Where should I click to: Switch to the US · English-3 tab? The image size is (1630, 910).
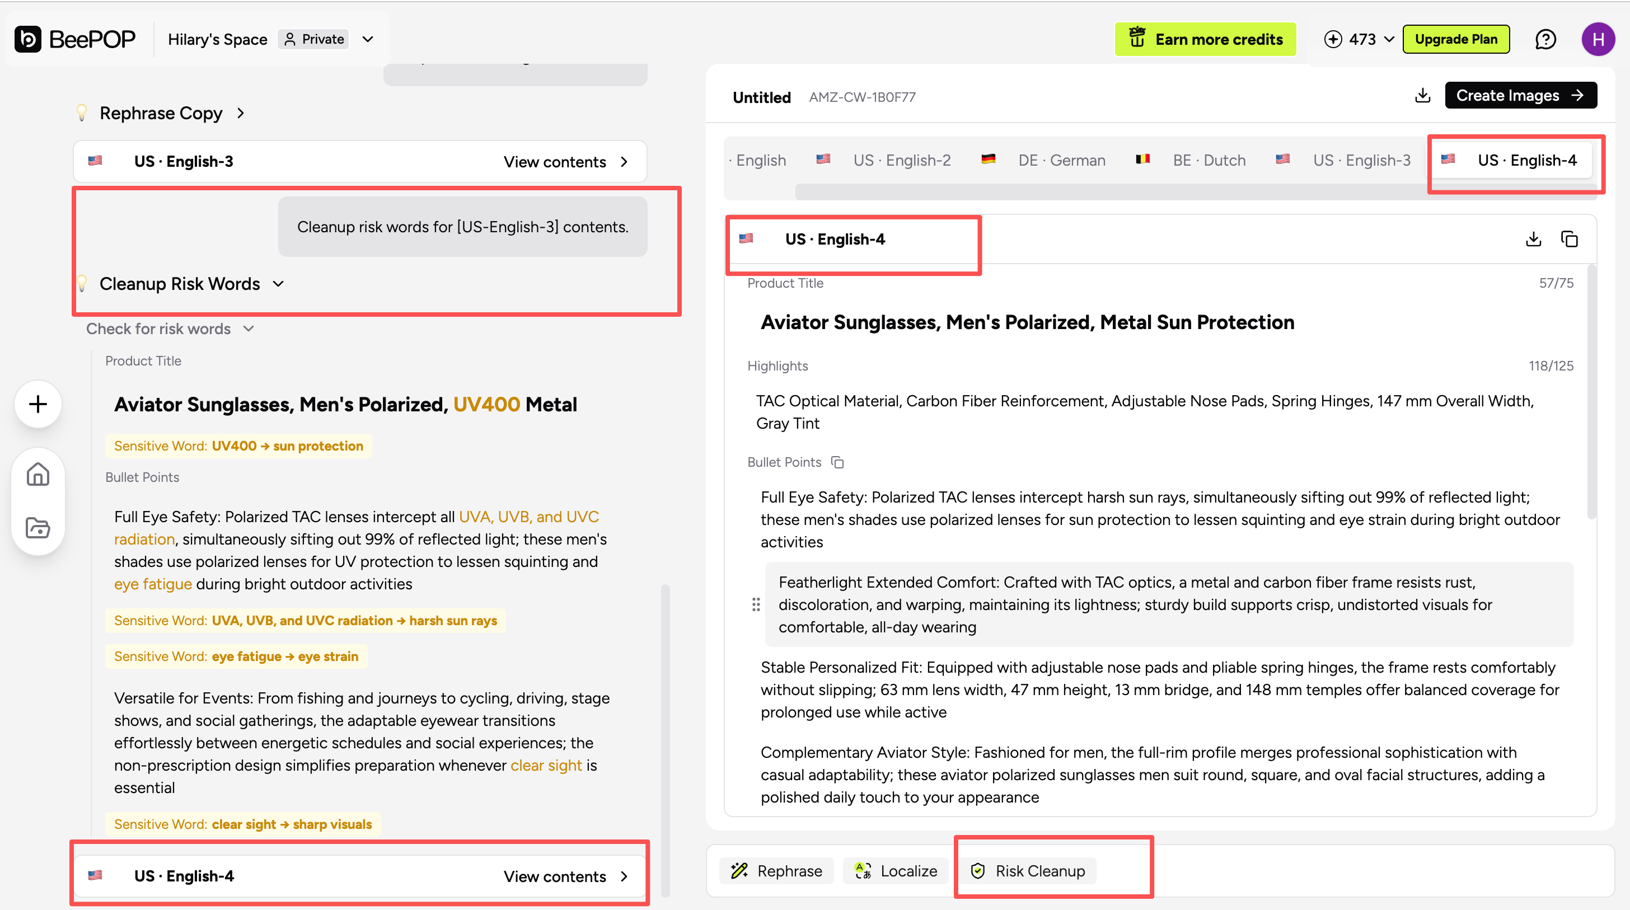click(1343, 160)
